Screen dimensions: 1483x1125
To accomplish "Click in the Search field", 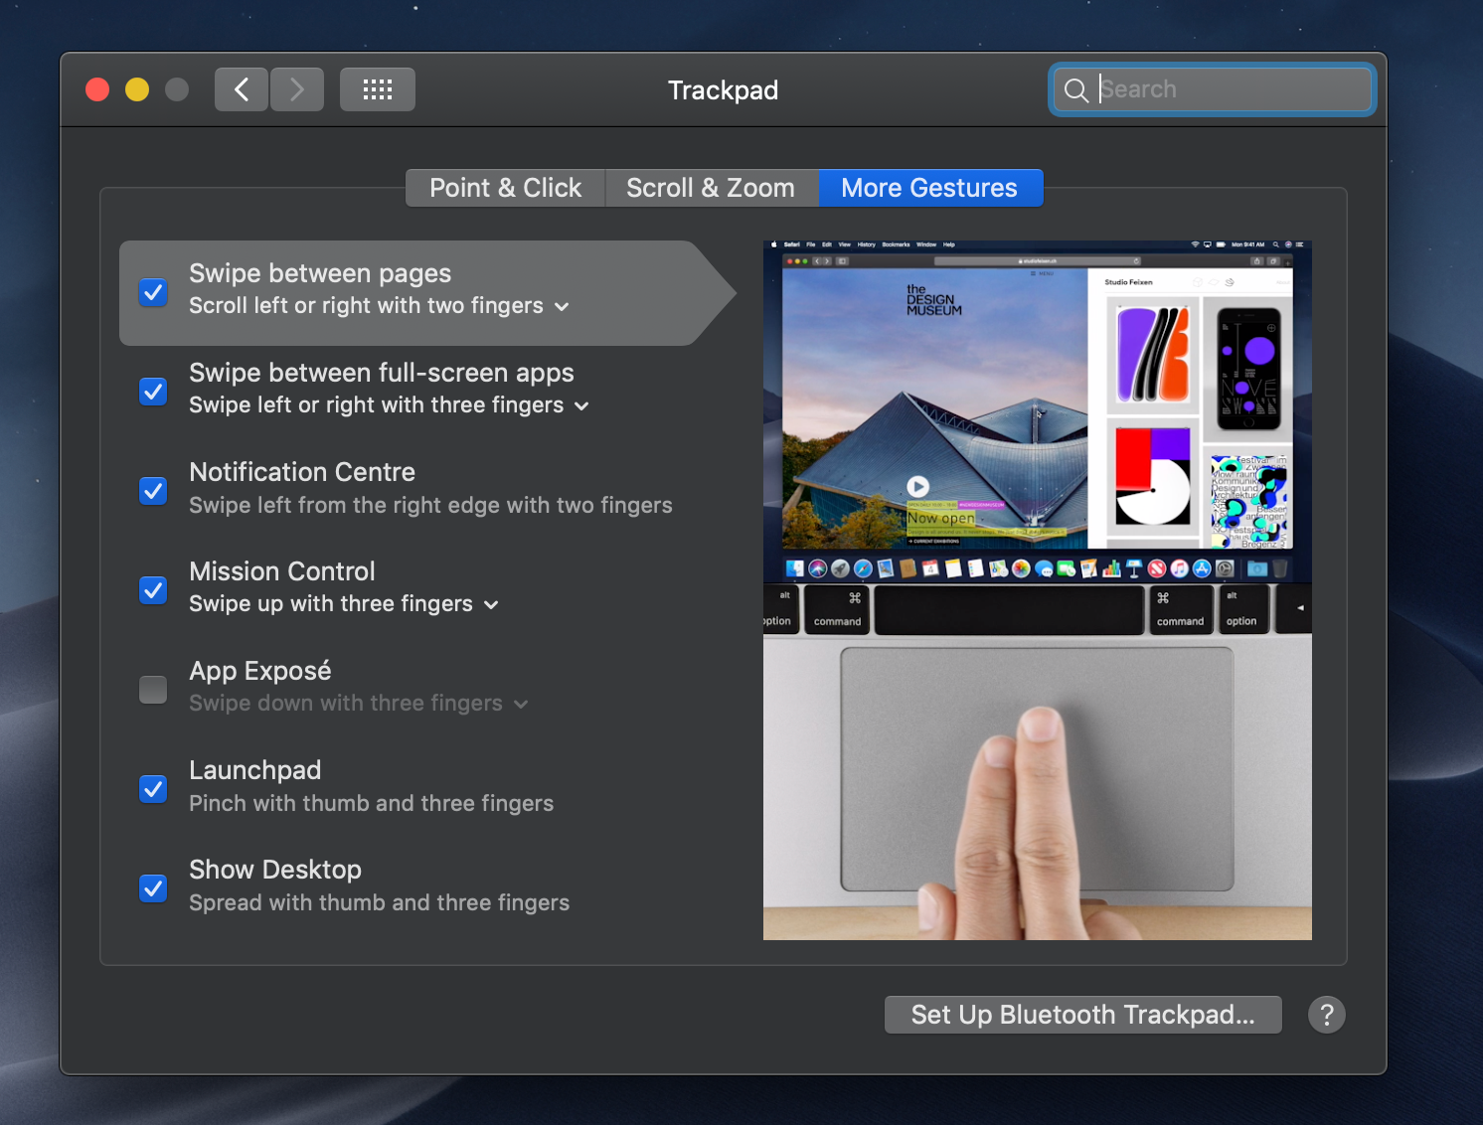I will pyautogui.click(x=1213, y=89).
